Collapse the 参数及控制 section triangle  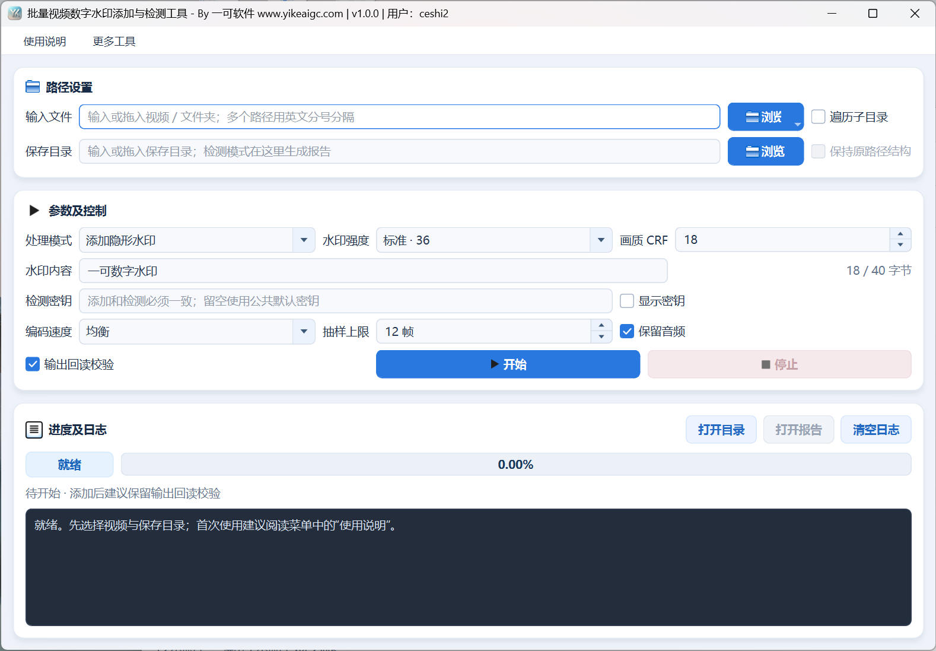(34, 211)
